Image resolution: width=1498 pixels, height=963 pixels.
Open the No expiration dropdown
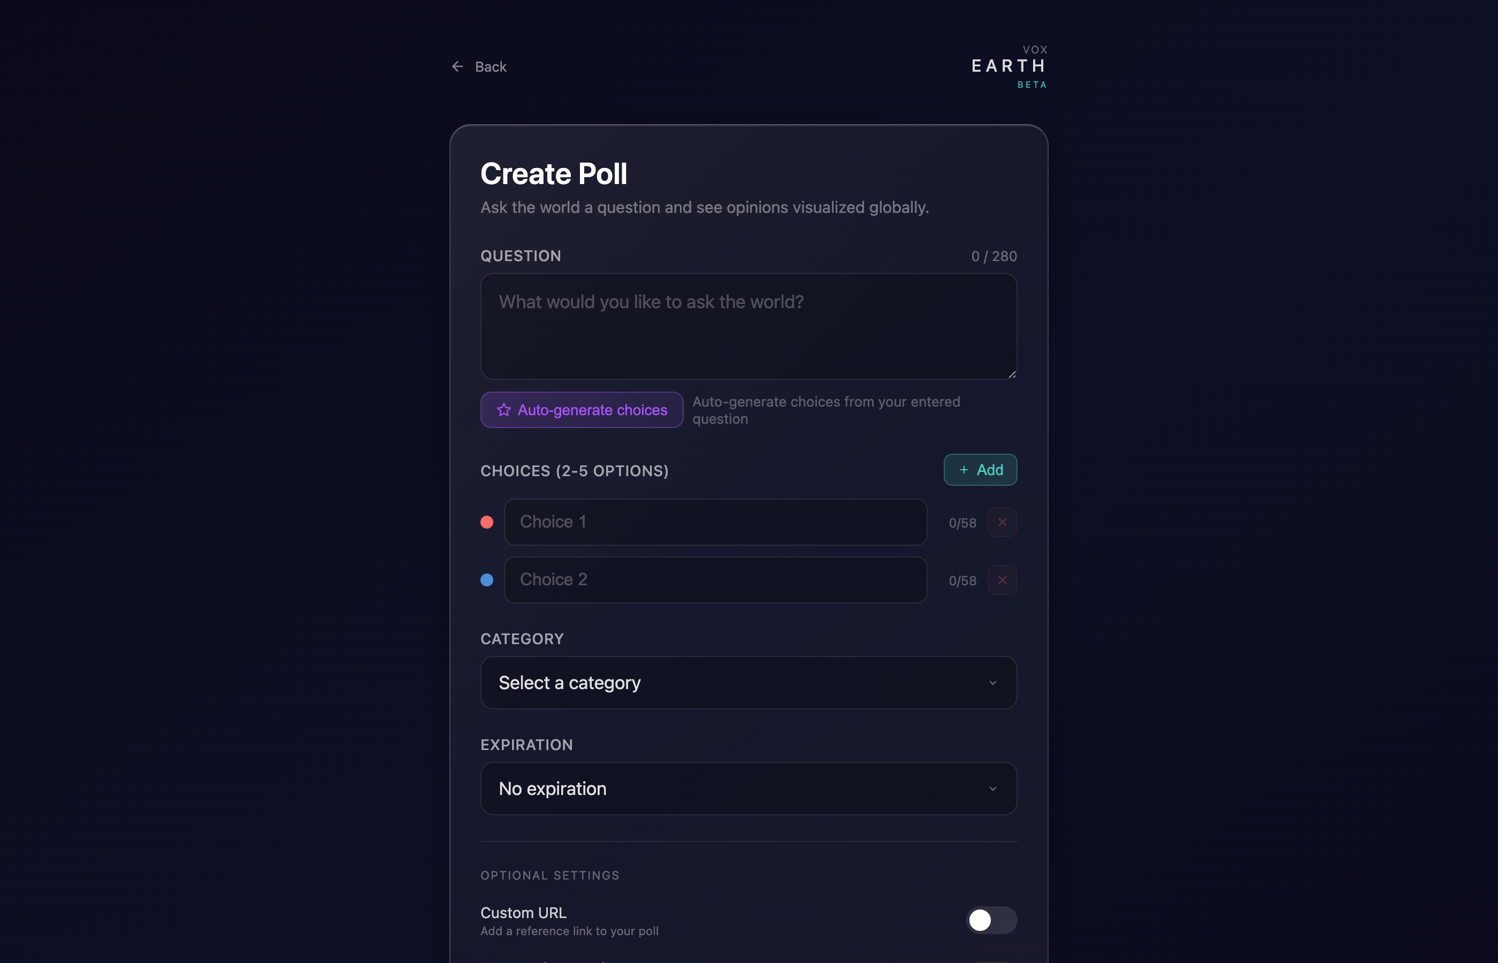point(748,789)
